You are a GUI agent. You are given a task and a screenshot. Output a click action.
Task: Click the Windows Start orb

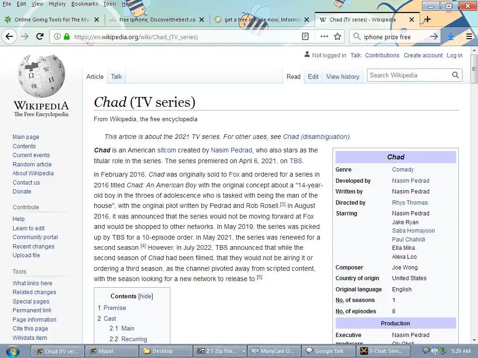tap(12, 351)
